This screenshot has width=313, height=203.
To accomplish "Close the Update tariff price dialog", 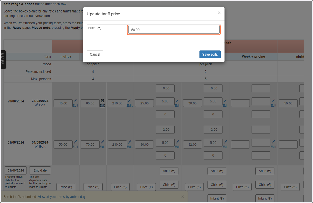I will point(219,13).
